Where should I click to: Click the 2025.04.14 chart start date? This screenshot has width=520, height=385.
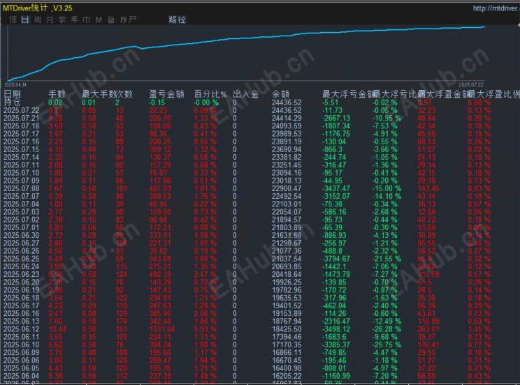coord(15,85)
